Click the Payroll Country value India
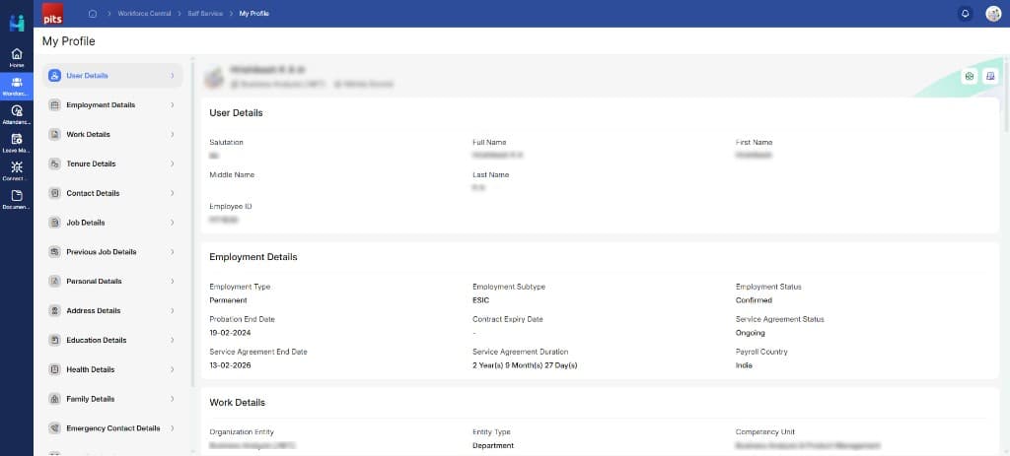 click(x=744, y=365)
